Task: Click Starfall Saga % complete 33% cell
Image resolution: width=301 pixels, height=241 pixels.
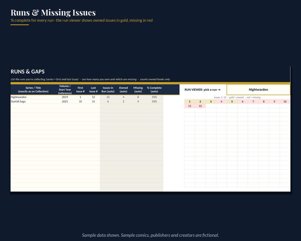Action: coord(154,101)
